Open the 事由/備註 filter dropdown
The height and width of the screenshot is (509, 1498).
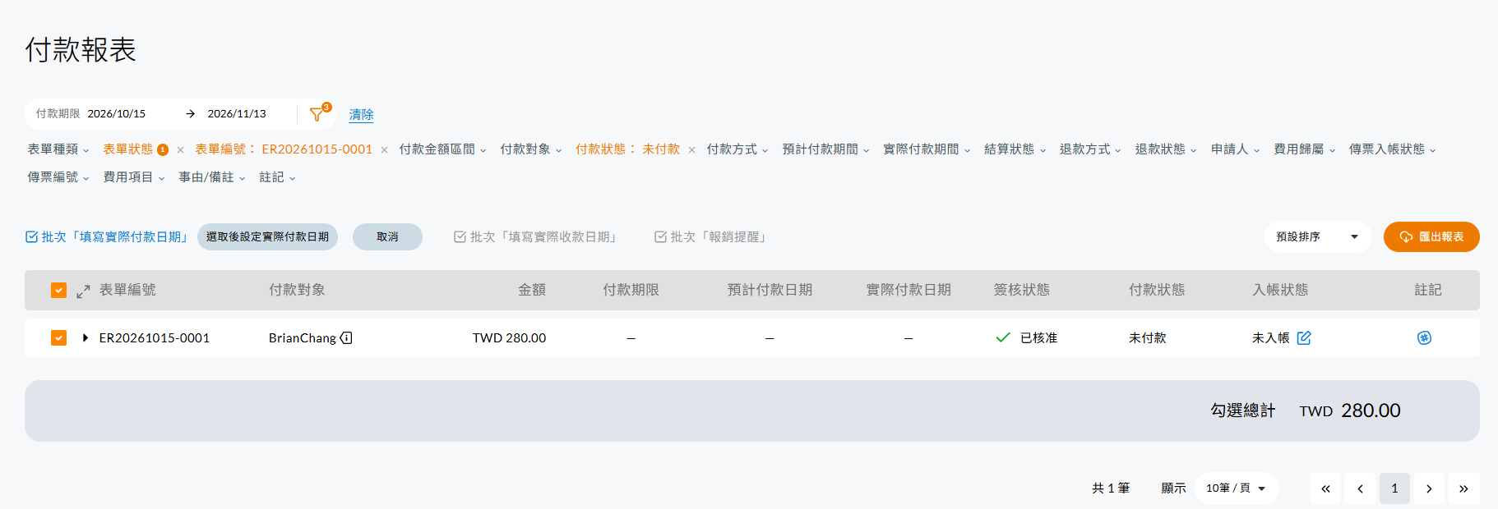point(212,177)
